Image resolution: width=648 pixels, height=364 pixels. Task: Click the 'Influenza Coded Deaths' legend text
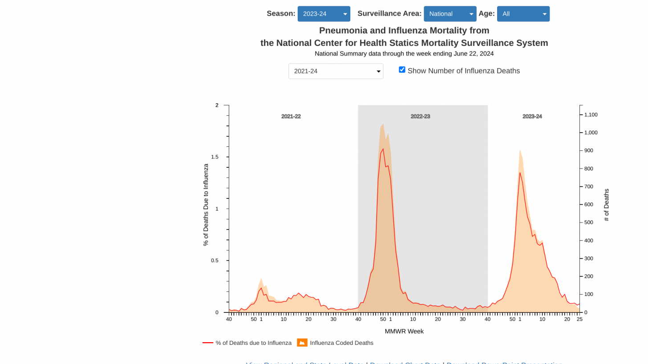342,343
